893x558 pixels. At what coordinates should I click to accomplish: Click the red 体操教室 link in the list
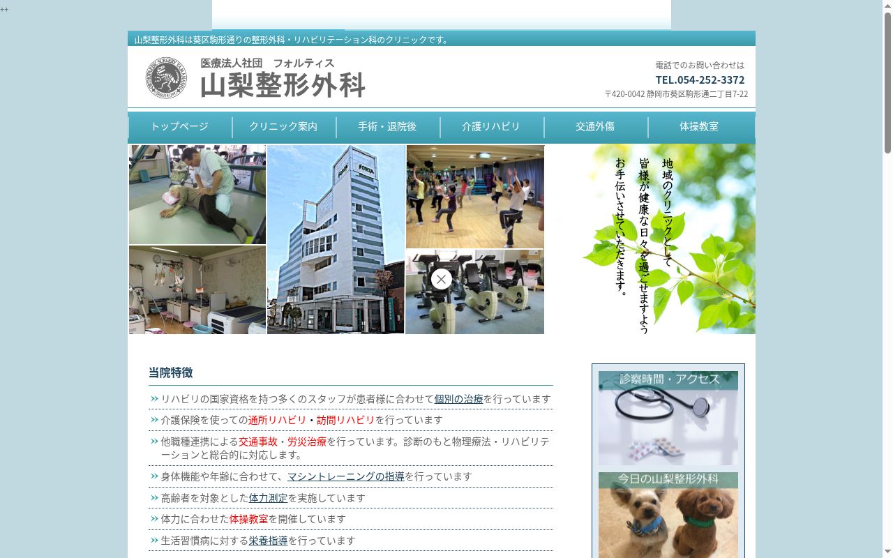249,519
